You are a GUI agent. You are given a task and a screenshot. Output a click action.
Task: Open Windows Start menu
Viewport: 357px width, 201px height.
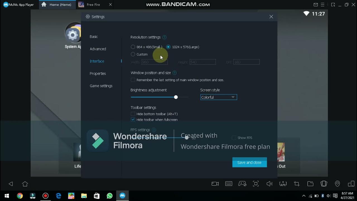[7, 196]
